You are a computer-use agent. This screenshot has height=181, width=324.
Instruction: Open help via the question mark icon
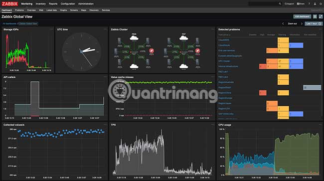point(309,3)
